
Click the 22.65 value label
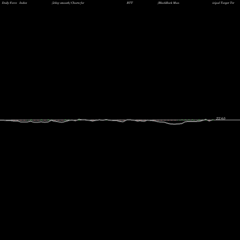point(221,119)
